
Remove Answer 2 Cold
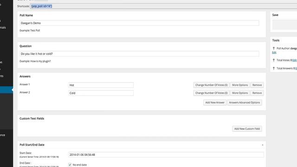(x=257, y=93)
